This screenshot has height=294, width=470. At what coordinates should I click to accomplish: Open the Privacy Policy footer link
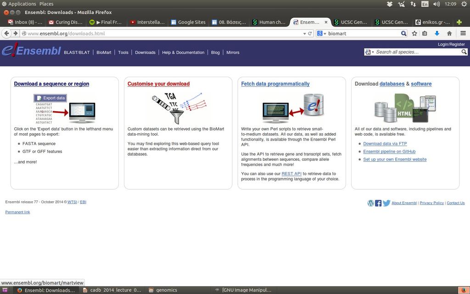pyautogui.click(x=431, y=203)
